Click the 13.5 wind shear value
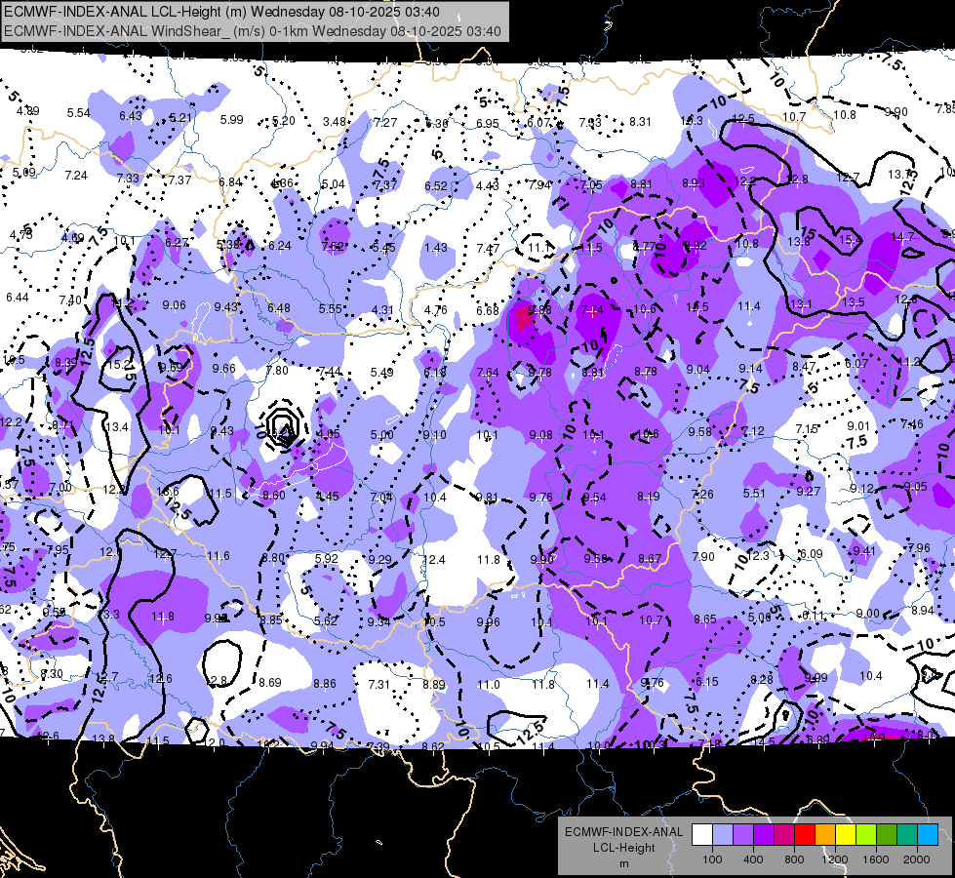955x878 pixels. point(854,302)
